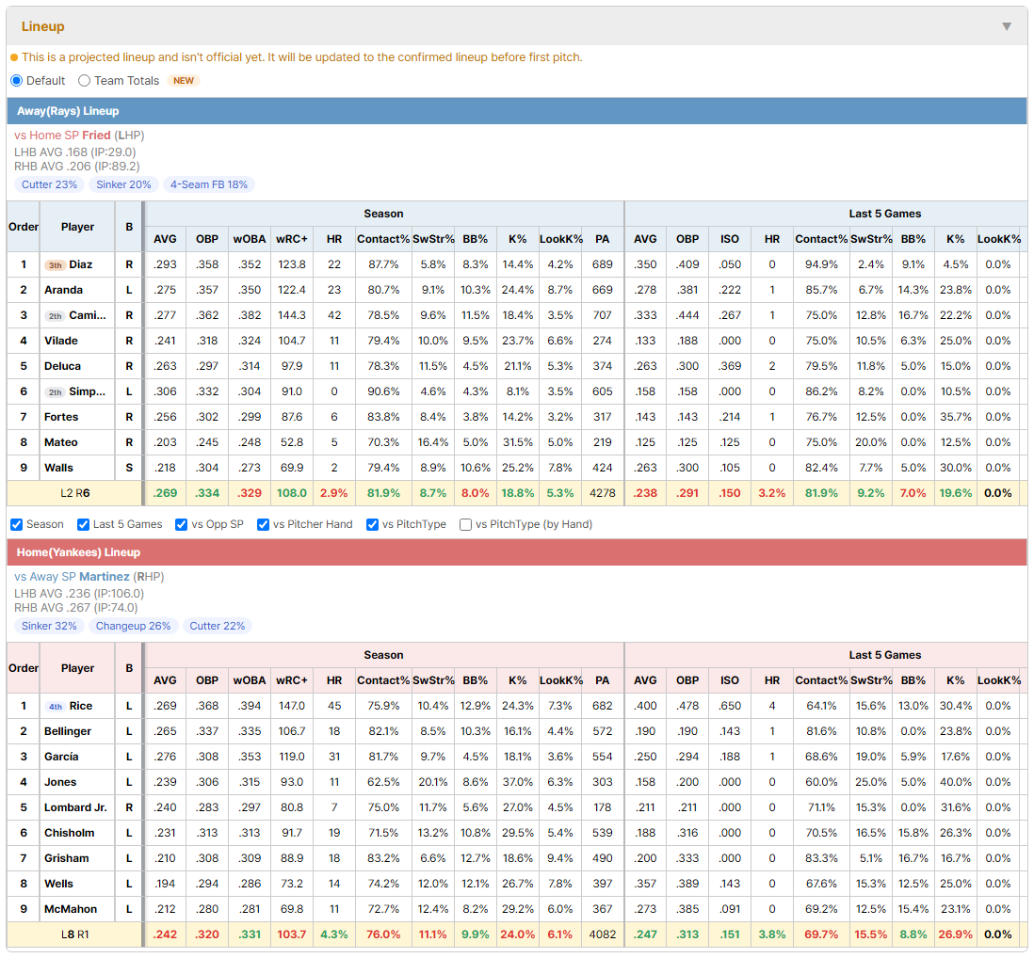Click the L2 R6 totals row label
Viewport: 1034px width, 958px height.
click(75, 493)
